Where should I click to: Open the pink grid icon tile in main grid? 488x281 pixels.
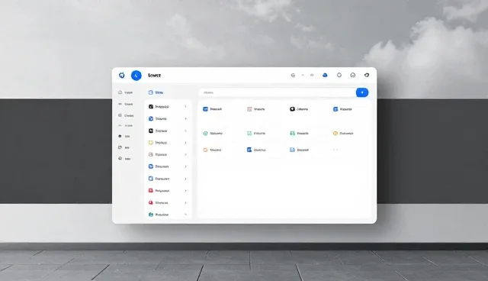click(x=256, y=109)
